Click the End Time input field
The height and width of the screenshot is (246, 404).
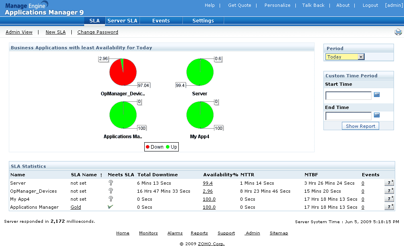click(348, 116)
